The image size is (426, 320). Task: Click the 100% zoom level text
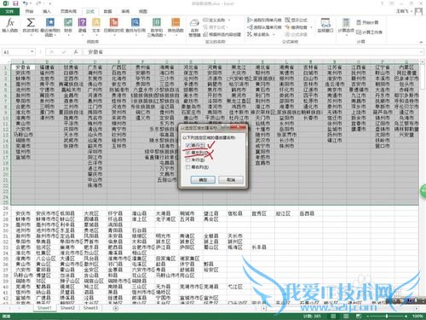coord(417,317)
